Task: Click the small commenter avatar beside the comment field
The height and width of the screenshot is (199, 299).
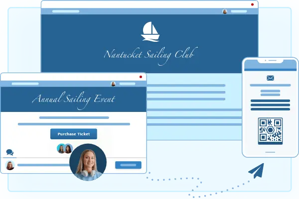Action: [8, 165]
